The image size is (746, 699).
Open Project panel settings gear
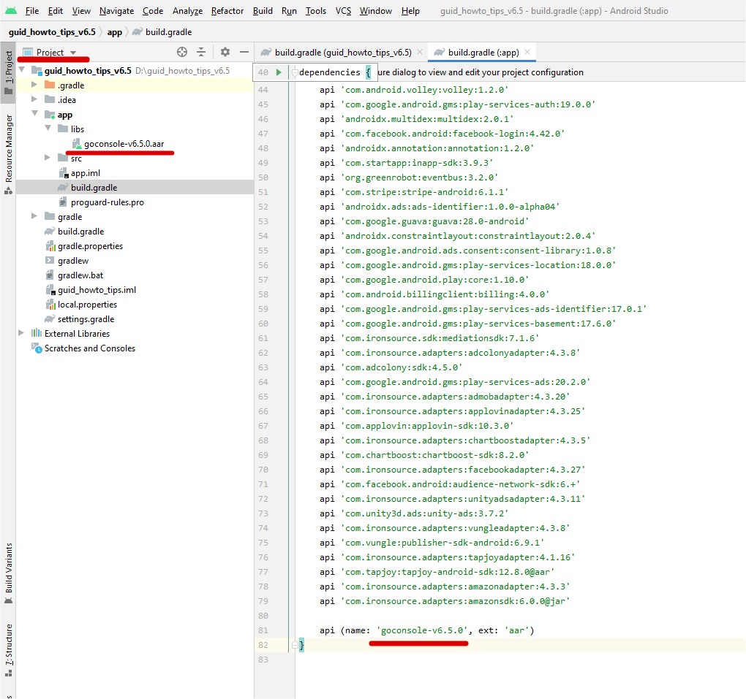pos(225,52)
